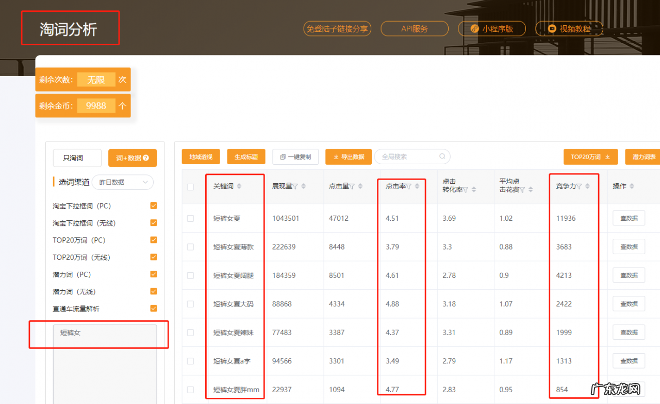Click the 导出数据 export button

point(348,157)
